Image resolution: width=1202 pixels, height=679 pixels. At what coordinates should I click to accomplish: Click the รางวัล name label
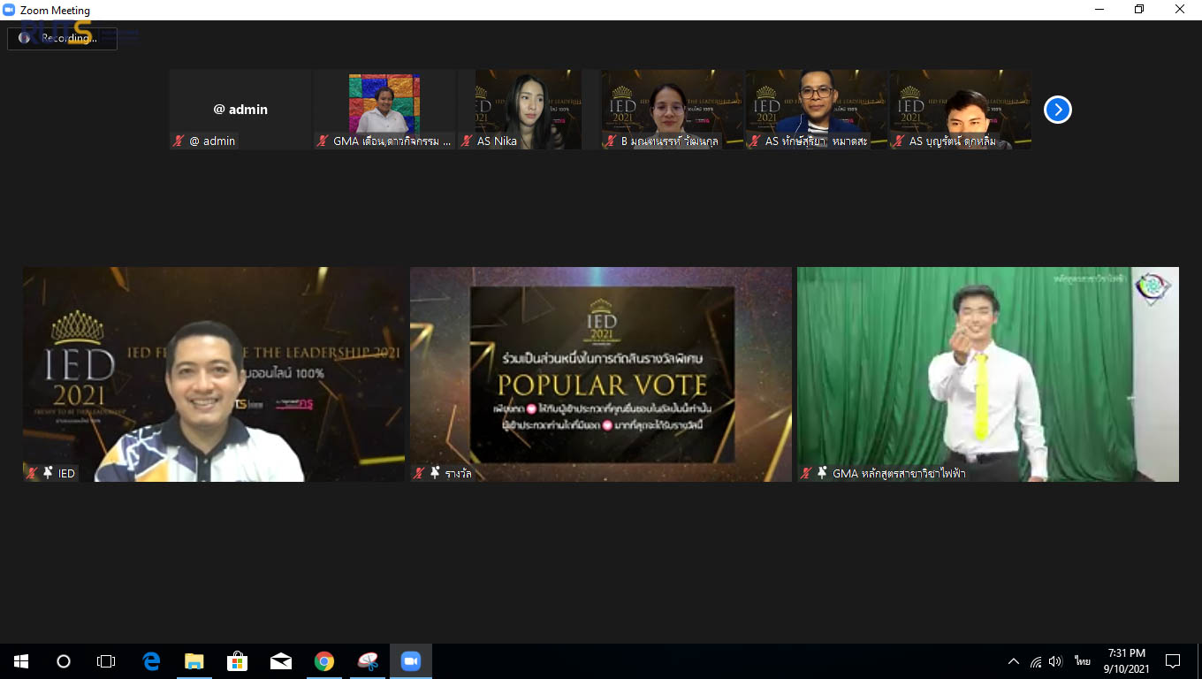tap(459, 474)
